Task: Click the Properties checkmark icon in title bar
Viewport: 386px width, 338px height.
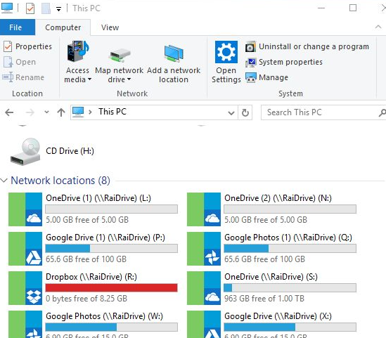Action: click(x=30, y=8)
